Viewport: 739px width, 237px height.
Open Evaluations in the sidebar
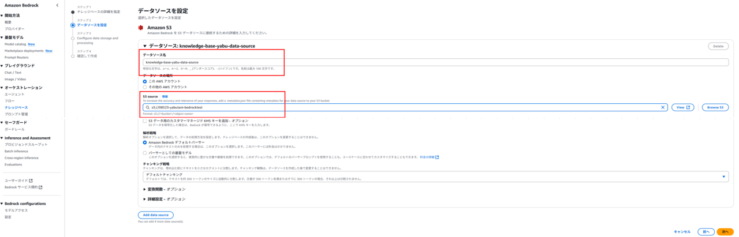(13, 164)
